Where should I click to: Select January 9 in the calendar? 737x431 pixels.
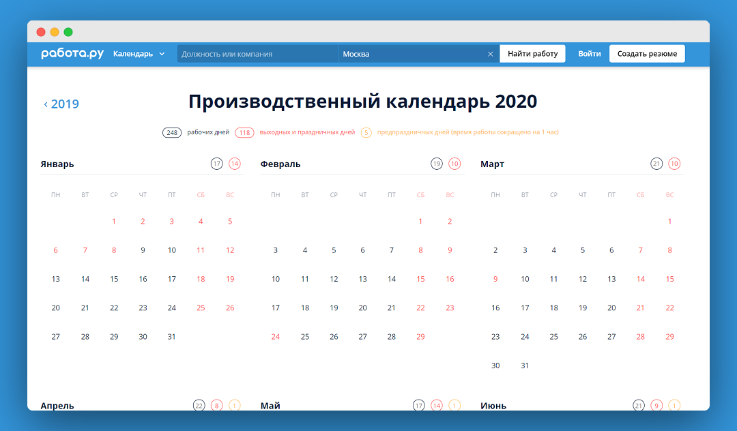click(143, 251)
